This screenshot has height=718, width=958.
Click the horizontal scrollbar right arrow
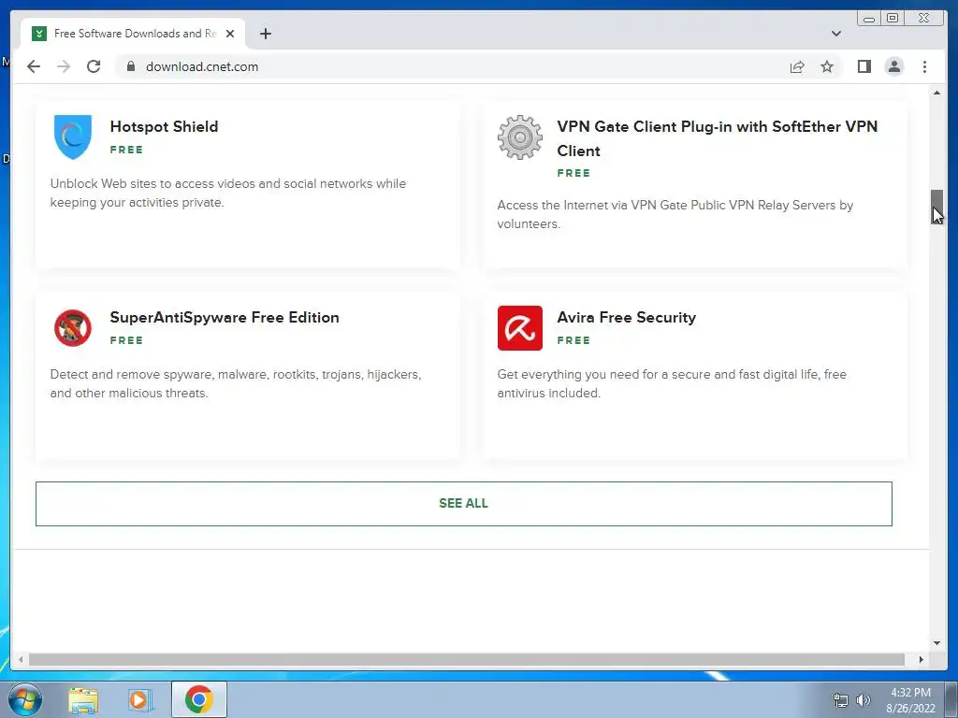tap(922, 659)
